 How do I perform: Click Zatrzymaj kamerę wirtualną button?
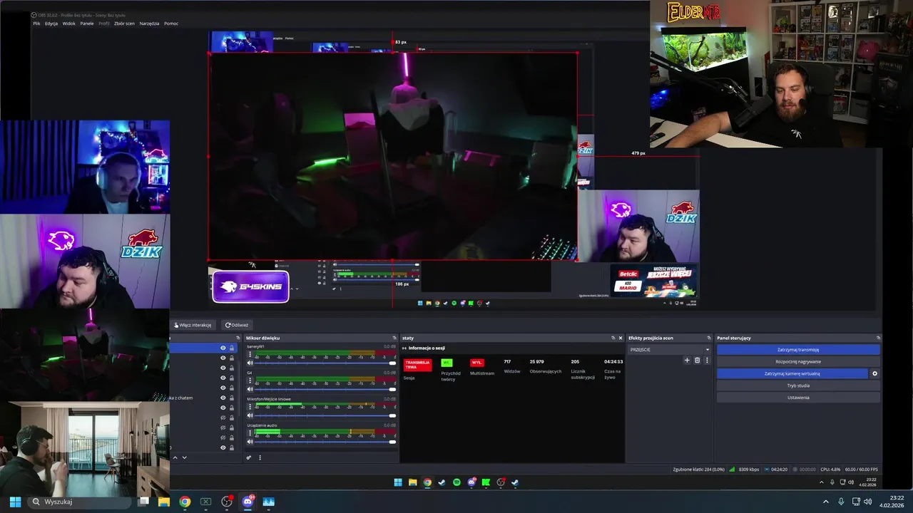(792, 373)
